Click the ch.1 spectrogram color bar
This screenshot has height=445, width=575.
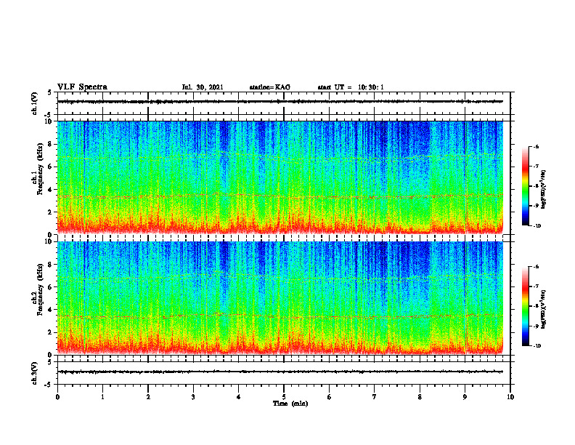click(526, 186)
